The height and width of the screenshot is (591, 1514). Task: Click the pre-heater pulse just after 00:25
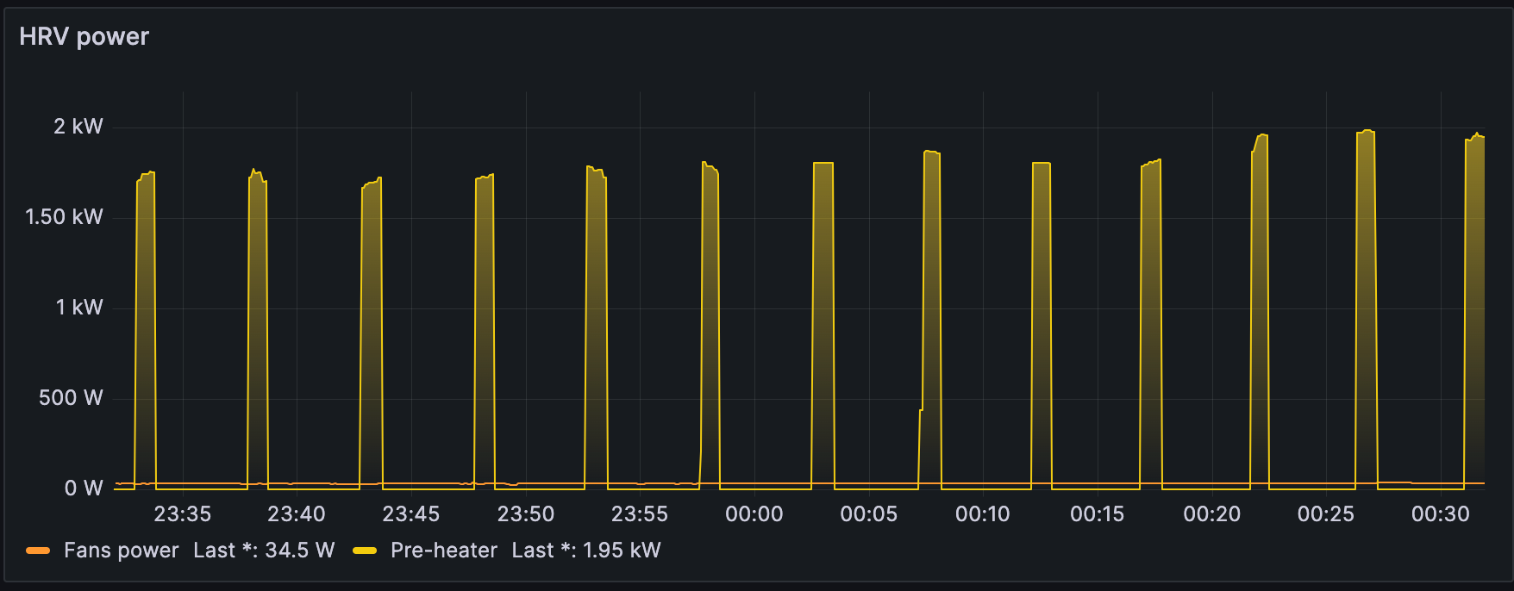pos(1366,310)
